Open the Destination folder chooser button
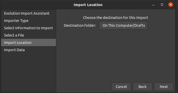Screen dimensions: 178x93 point(123,25)
